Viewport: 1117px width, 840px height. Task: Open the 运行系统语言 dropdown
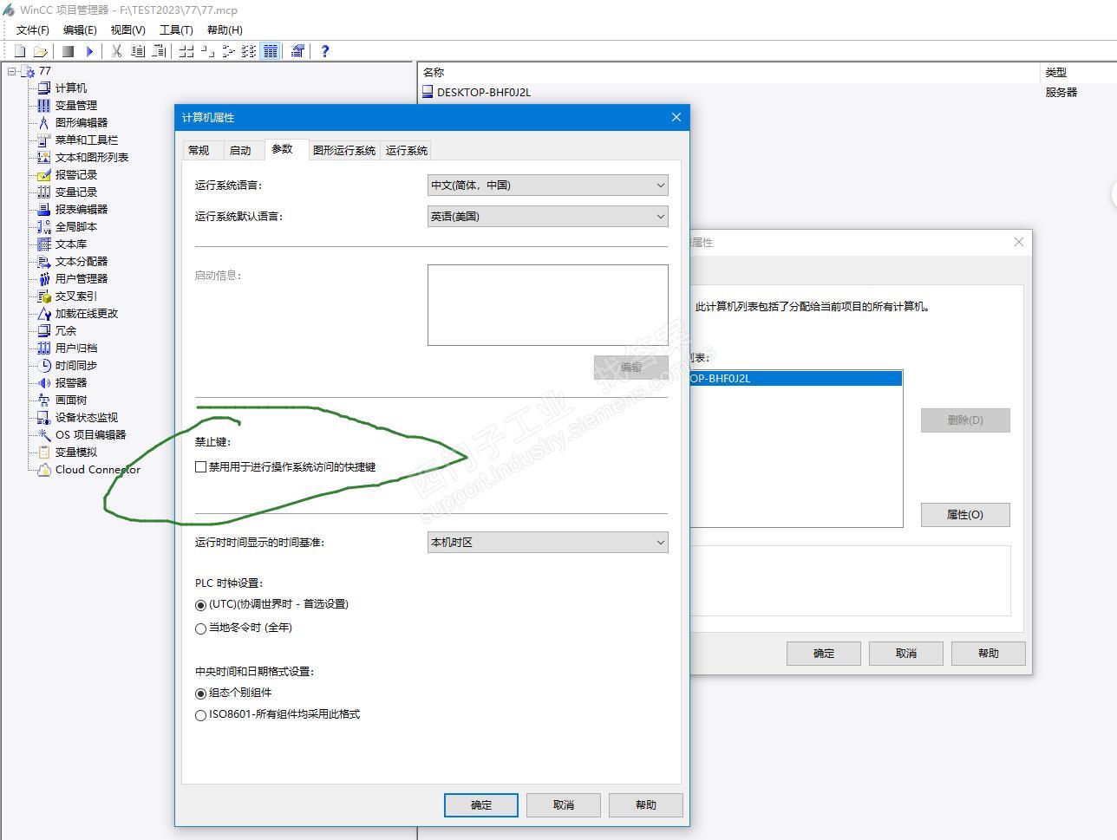tap(548, 185)
